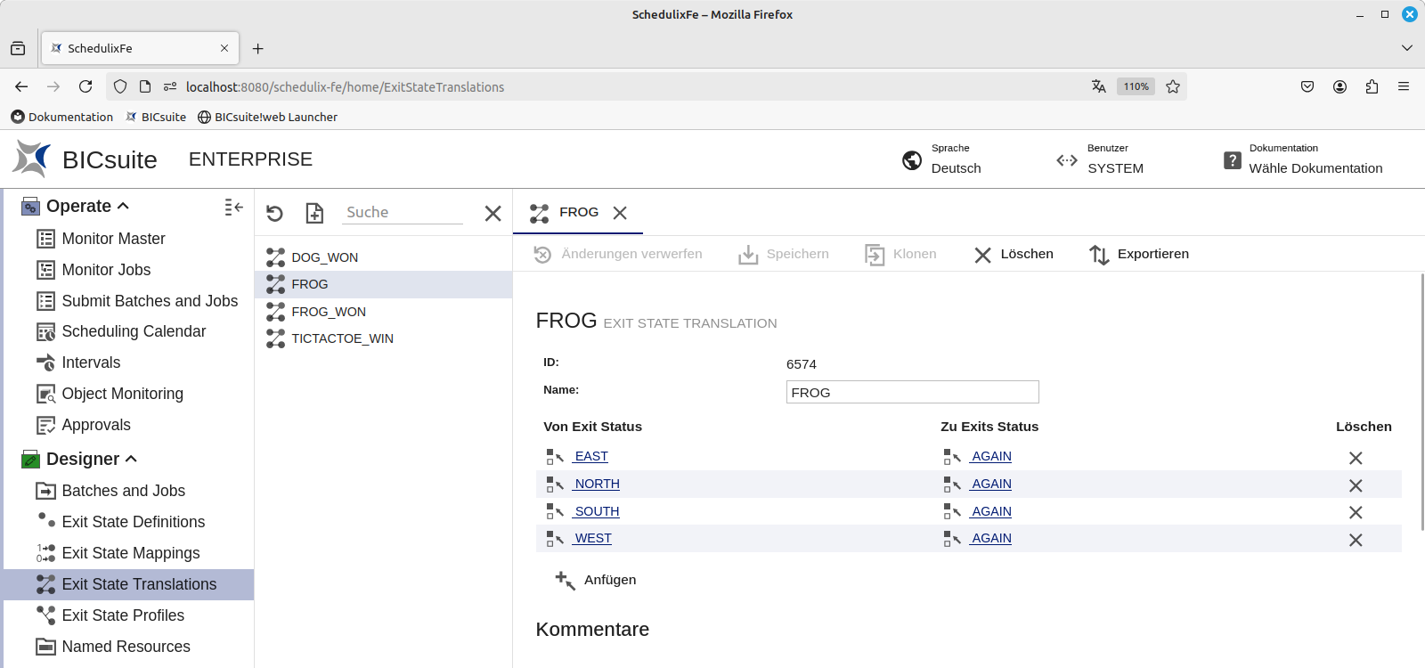Collapse the Operate section
1425x668 pixels.
tap(124, 206)
